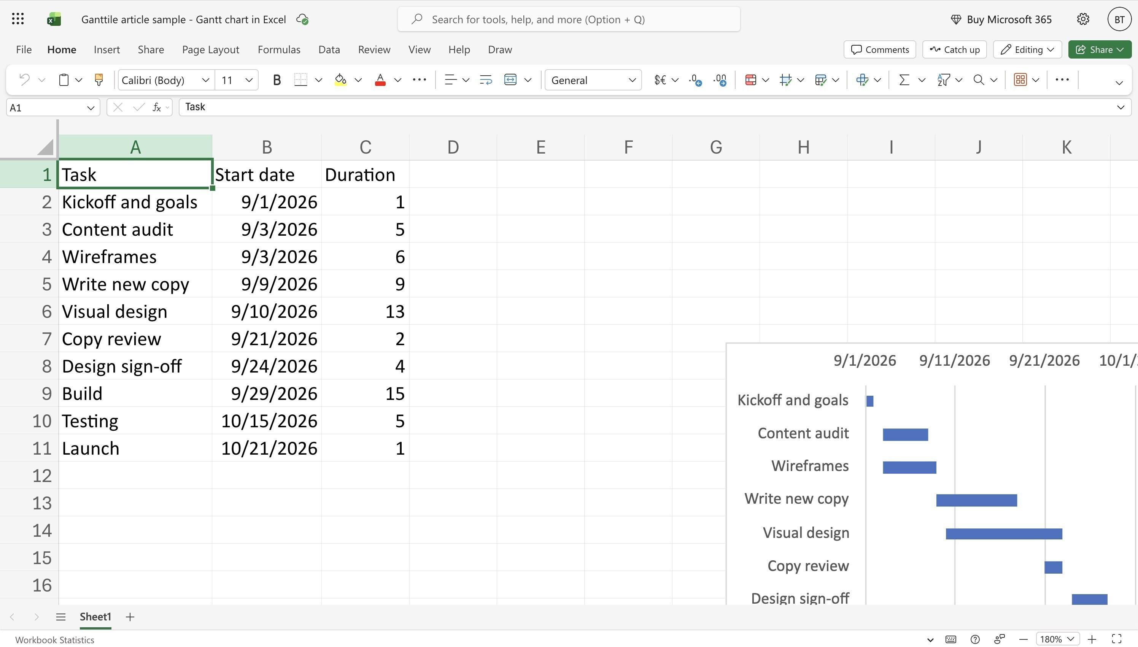The width and height of the screenshot is (1138, 647).
Task: Click the cell Borders icon
Action: 301,80
